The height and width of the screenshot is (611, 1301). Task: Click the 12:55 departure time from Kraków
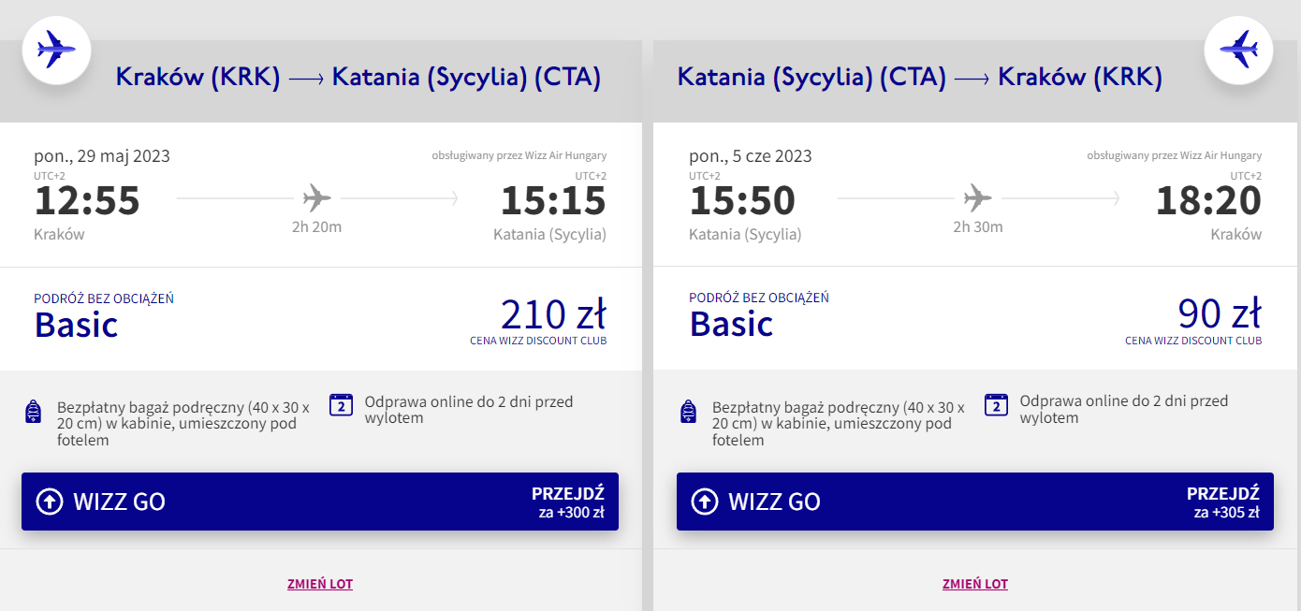(x=87, y=200)
